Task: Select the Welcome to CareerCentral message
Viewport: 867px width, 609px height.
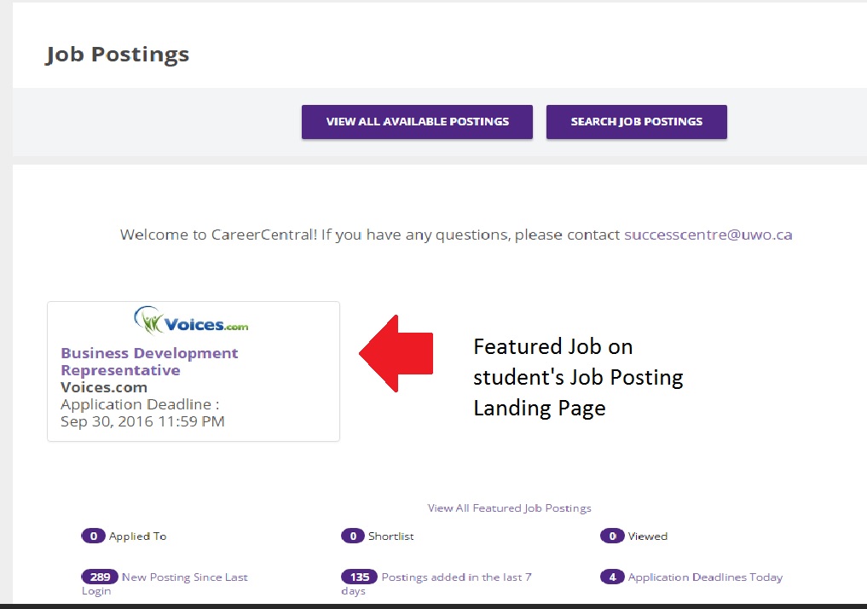Action: [x=456, y=235]
